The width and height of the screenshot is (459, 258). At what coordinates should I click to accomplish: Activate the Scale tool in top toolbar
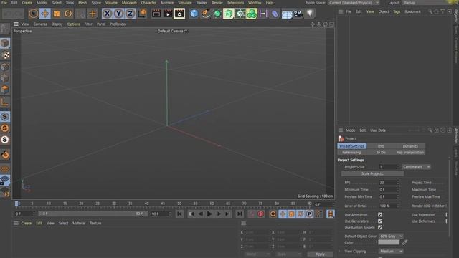tap(57, 14)
